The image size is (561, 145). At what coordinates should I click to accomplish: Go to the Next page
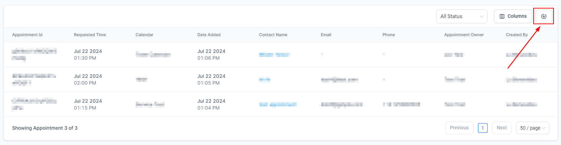[502, 128]
